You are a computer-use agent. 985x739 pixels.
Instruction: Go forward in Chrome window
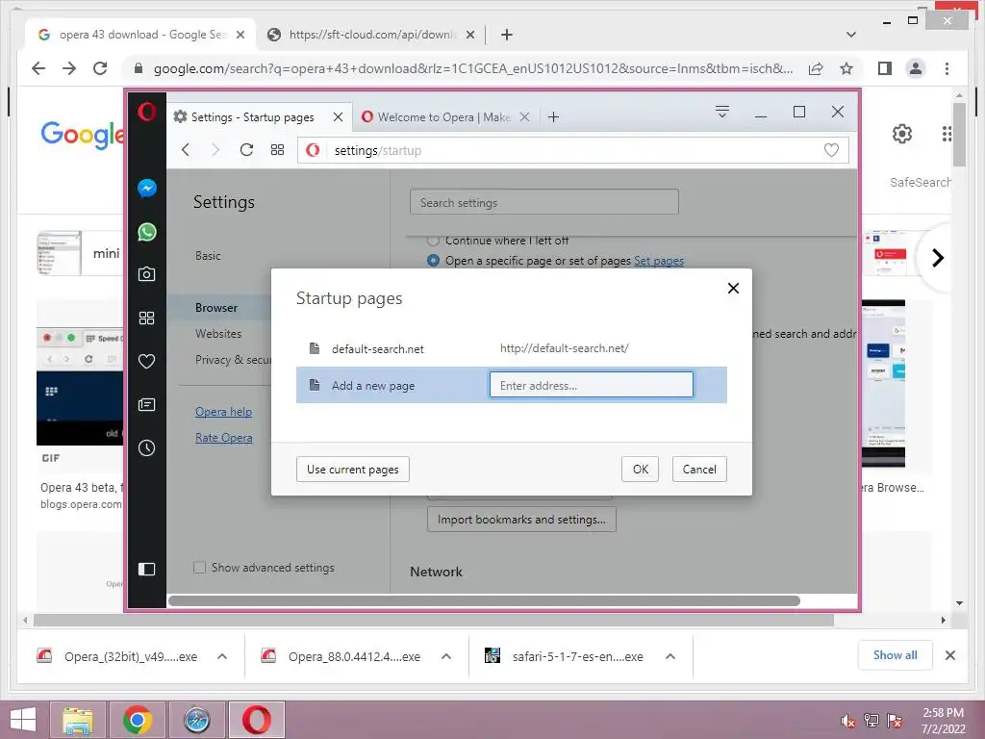point(69,68)
